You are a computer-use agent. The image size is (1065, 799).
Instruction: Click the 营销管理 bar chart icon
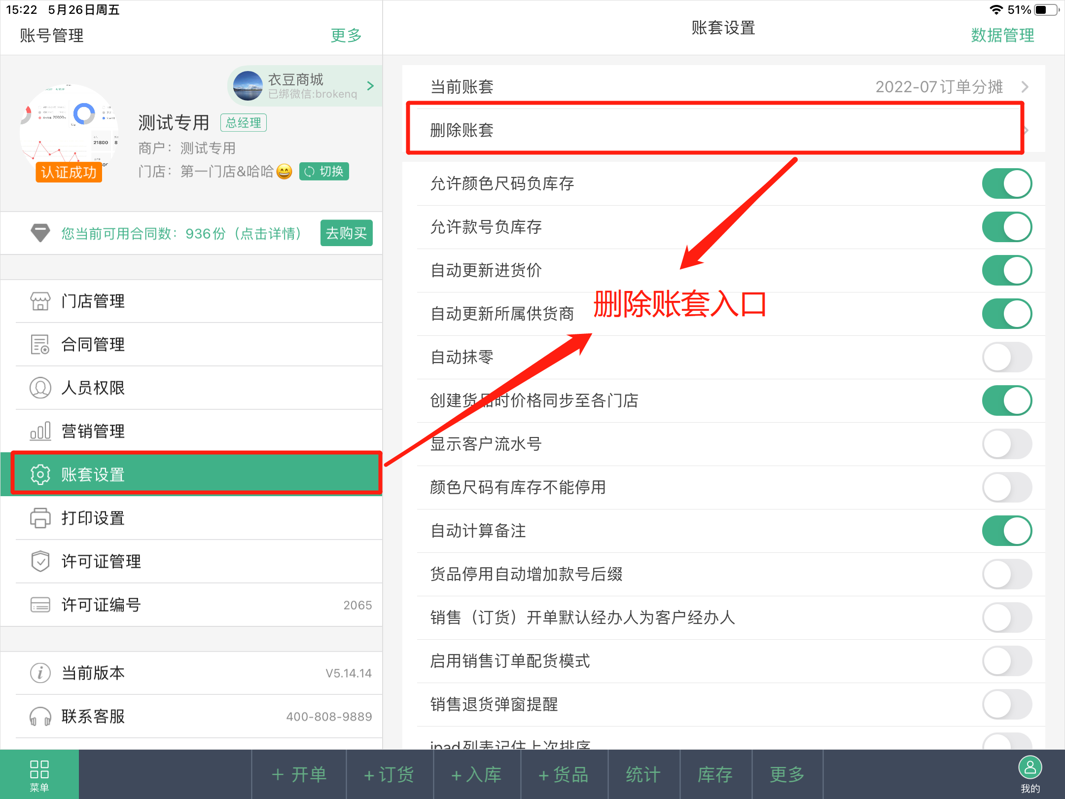[x=40, y=431]
